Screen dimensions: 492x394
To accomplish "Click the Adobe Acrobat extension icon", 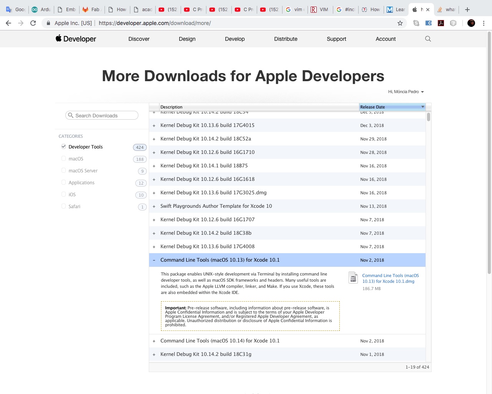I will tap(441, 23).
